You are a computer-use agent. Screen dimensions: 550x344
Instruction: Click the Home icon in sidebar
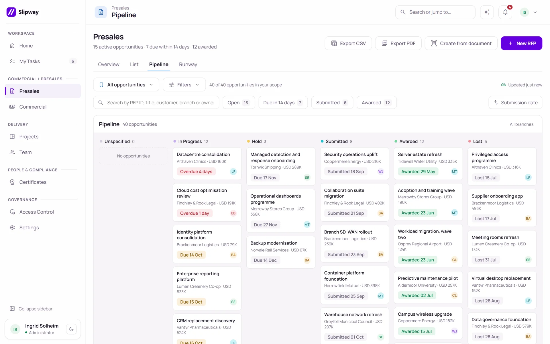(x=12, y=46)
